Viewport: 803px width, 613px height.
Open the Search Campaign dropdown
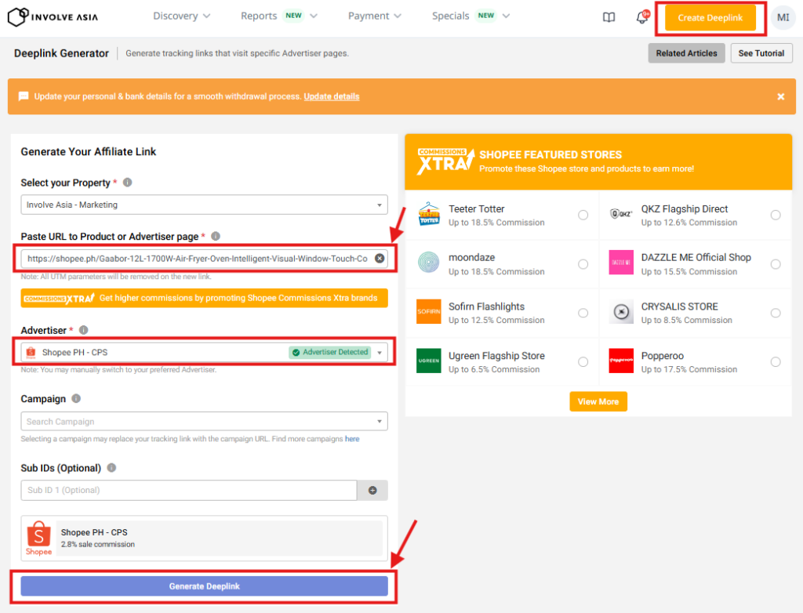[x=204, y=422]
